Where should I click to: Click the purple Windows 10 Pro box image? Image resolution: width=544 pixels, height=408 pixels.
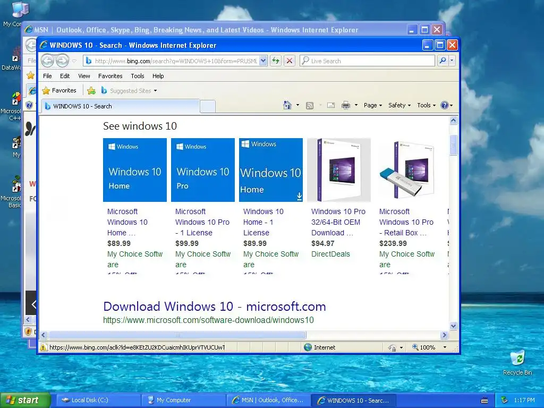(x=339, y=170)
